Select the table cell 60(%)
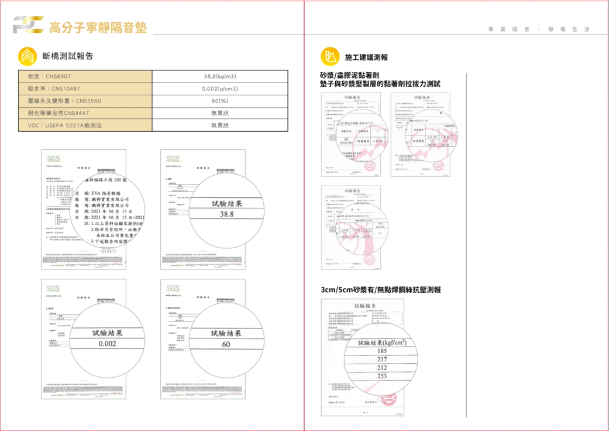 click(x=220, y=101)
